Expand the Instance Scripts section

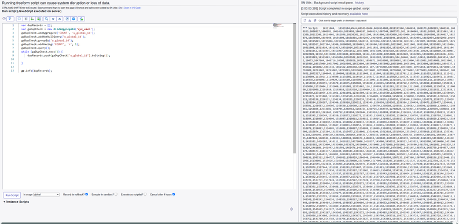pyautogui.click(x=16, y=202)
